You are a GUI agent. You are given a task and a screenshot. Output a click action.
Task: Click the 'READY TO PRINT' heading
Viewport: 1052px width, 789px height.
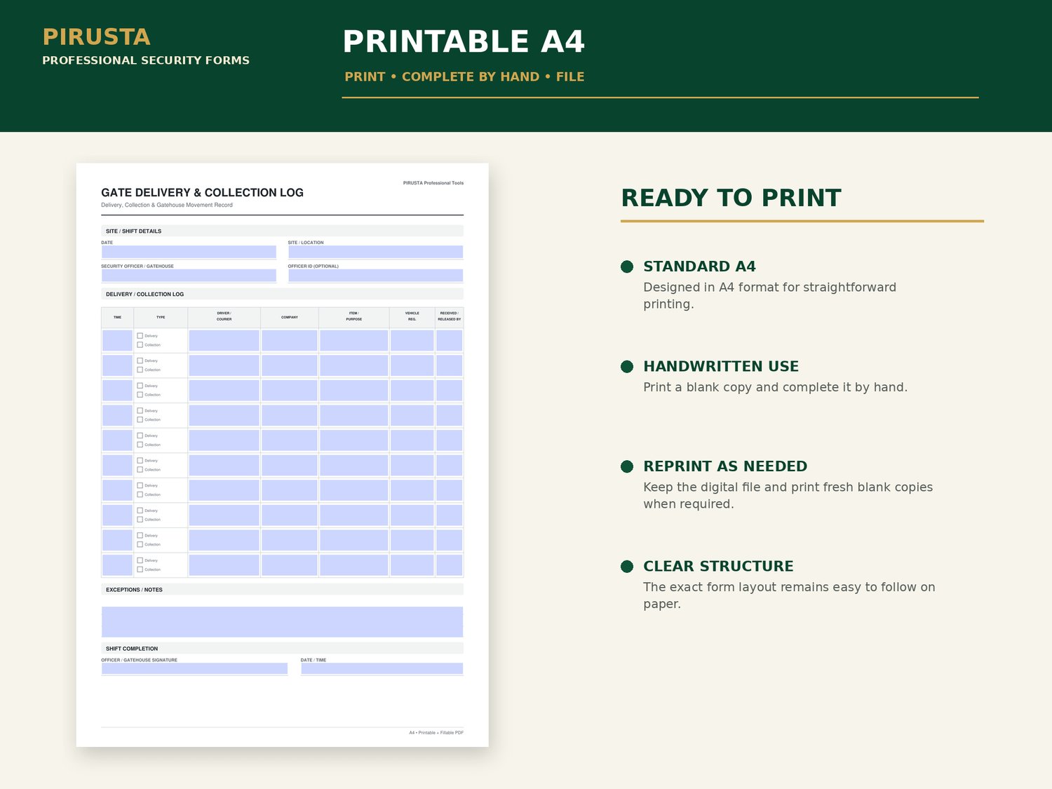pos(731,198)
